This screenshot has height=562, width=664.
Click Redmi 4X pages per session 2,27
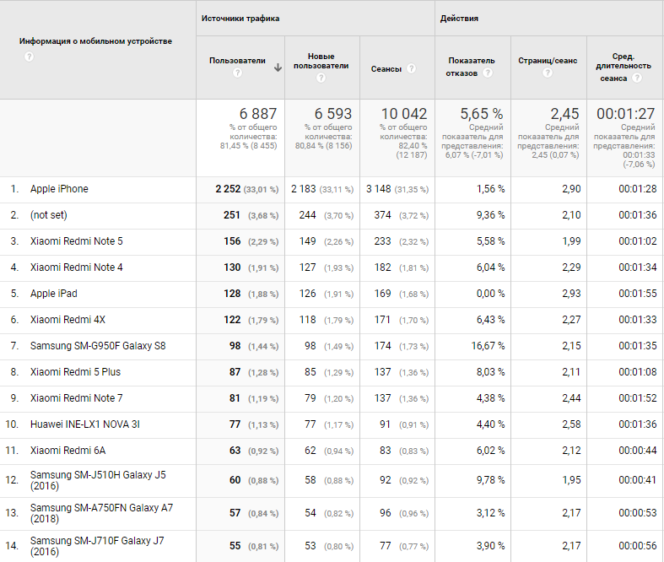coord(571,320)
